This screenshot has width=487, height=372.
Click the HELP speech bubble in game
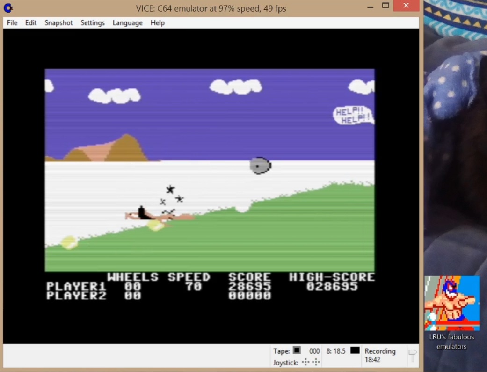[354, 115]
